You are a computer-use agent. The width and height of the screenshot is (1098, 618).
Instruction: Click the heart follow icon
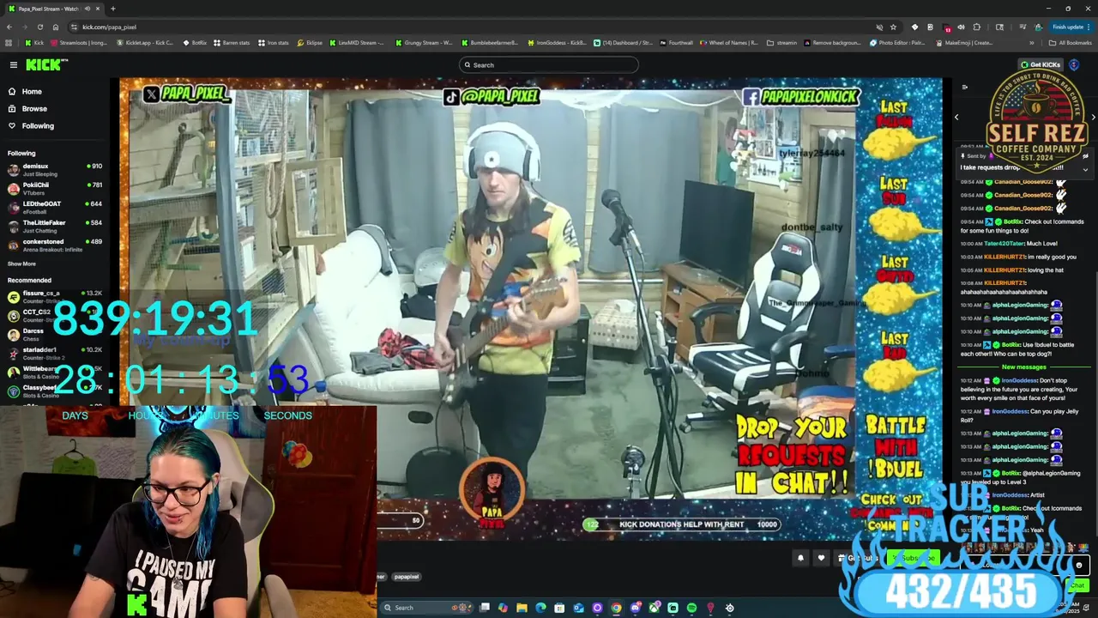point(821,558)
